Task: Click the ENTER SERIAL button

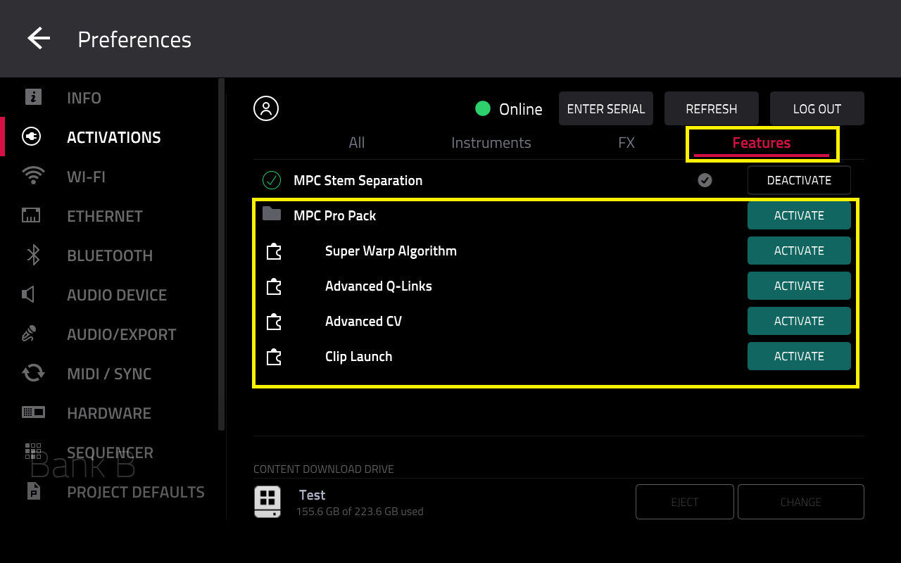Action: tap(606, 108)
